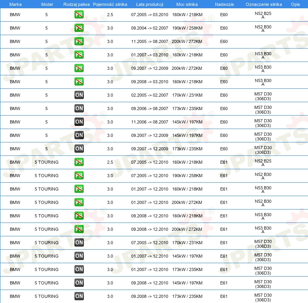Click the 170kW / 231KM cell in the E60 row

(187, 95)
